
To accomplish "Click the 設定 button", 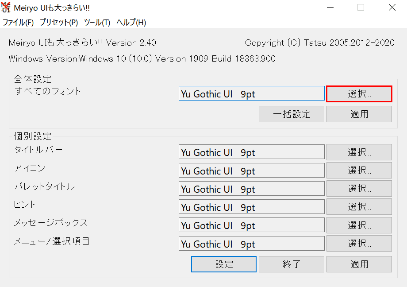I will (x=224, y=264).
